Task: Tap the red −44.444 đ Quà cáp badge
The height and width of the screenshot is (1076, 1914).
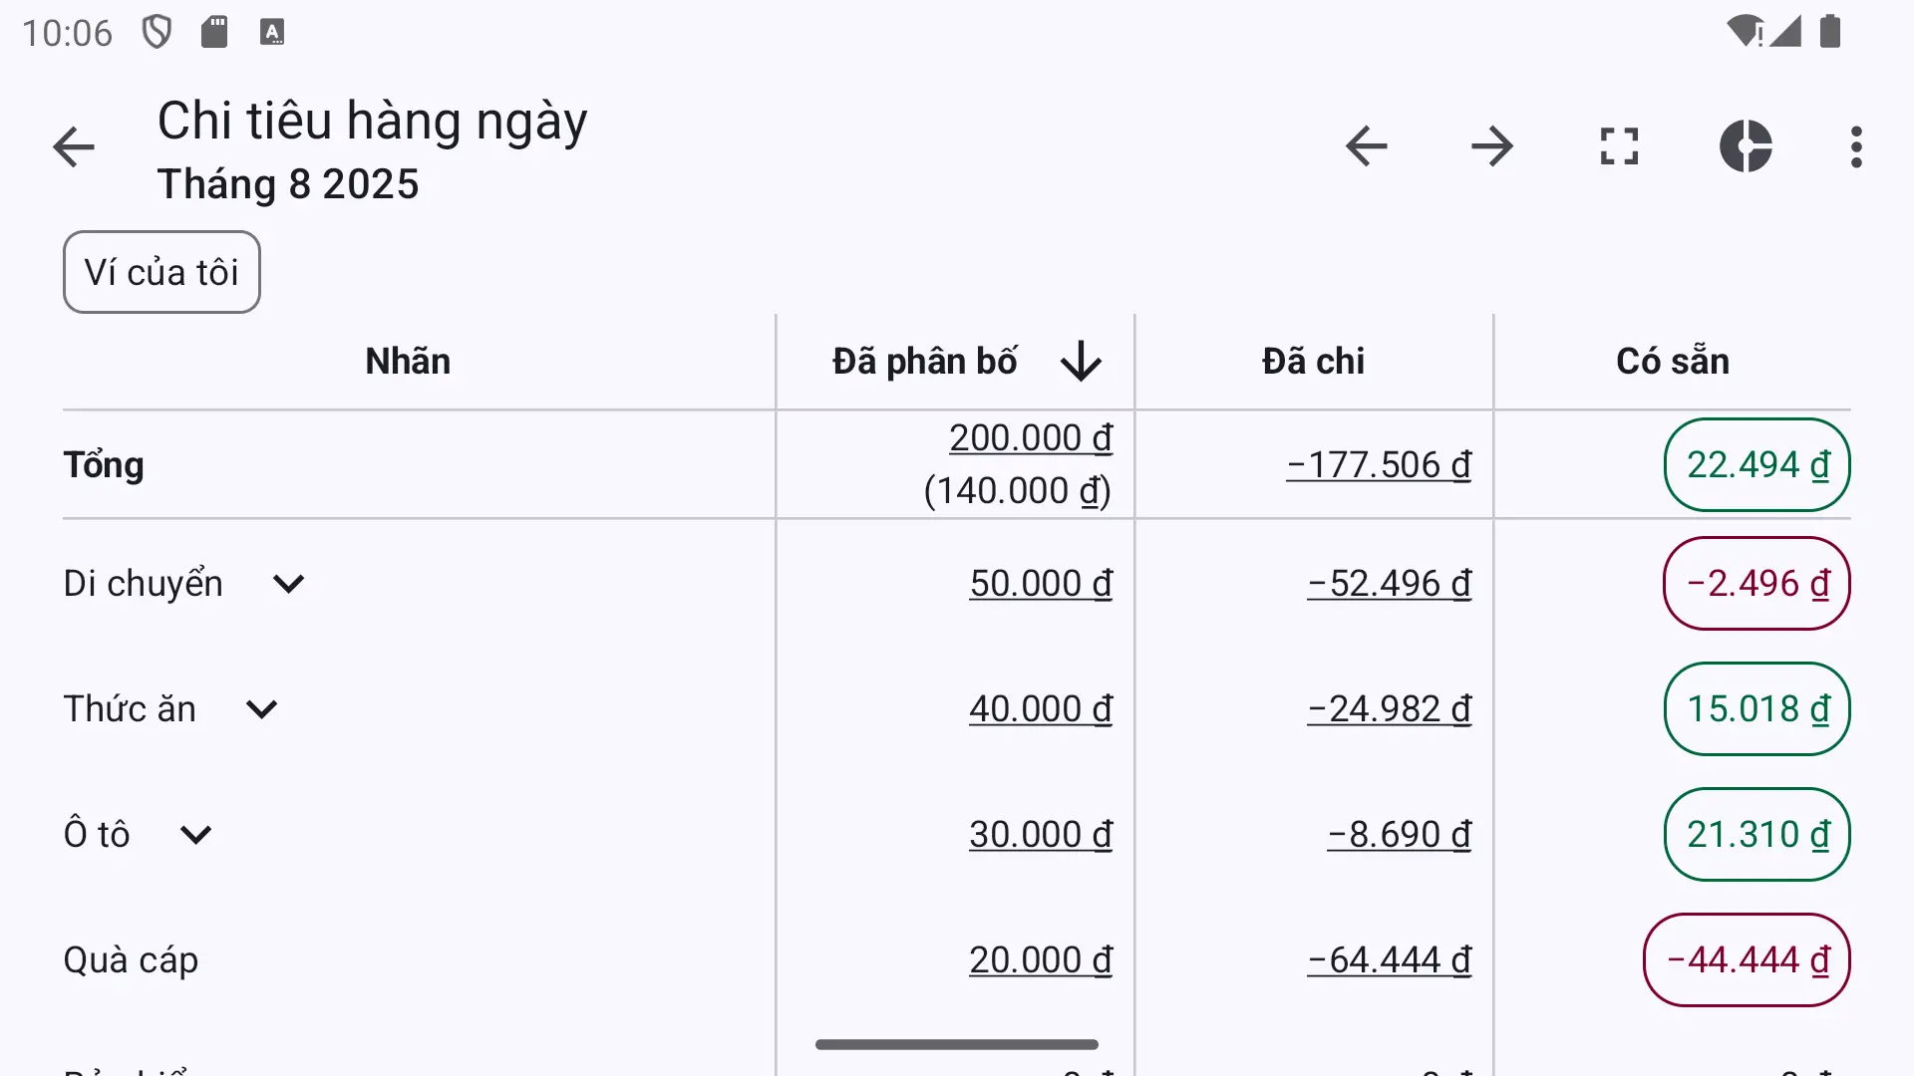Action: tap(1747, 960)
